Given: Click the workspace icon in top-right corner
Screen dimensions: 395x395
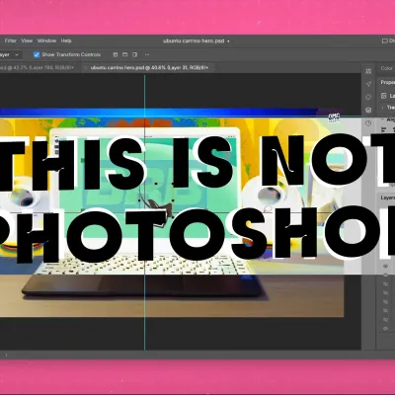Looking at the screenshot, I should (384, 41).
